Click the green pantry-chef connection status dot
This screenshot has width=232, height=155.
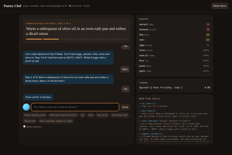point(70,6)
